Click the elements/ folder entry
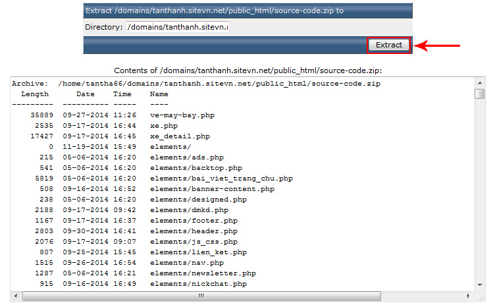The height and width of the screenshot is (303, 493). point(170,147)
